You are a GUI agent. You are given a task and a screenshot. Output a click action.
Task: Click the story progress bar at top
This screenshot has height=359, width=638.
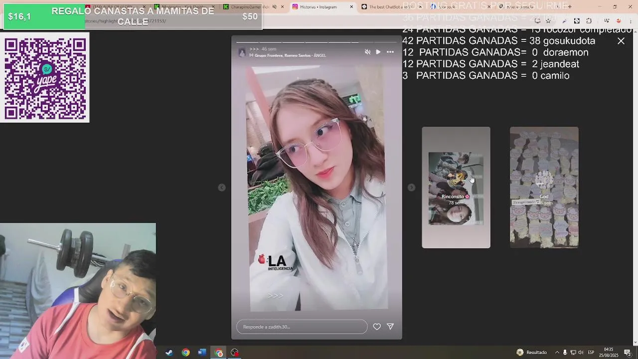317,42
